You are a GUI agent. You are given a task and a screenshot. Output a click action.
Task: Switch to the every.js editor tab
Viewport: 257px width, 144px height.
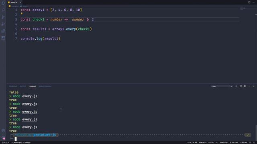(x=13, y=2)
